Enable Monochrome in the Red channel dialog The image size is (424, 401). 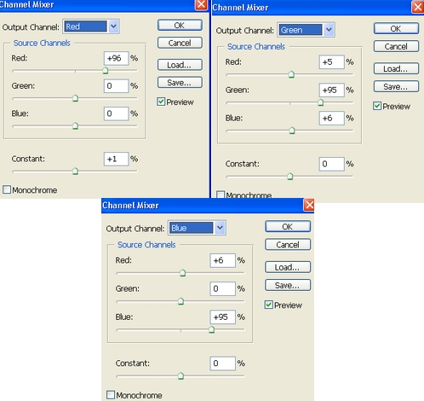[7, 189]
